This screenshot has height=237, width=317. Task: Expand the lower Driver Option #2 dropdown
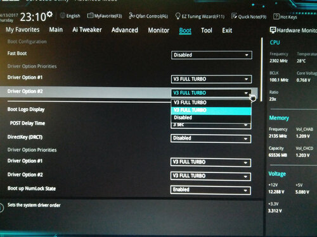coord(210,176)
